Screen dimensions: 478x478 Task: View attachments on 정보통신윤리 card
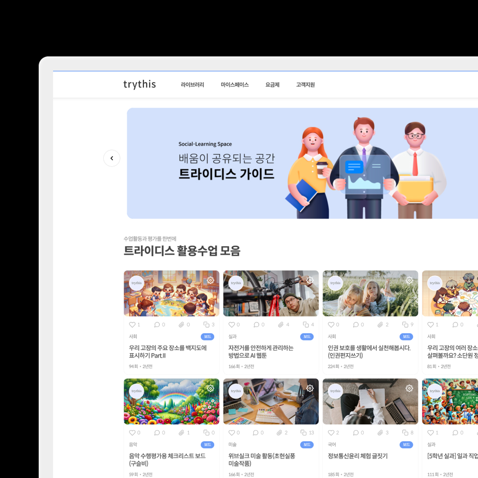380,433
